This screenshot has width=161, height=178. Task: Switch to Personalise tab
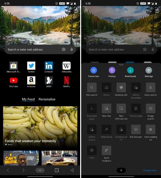point(47,99)
